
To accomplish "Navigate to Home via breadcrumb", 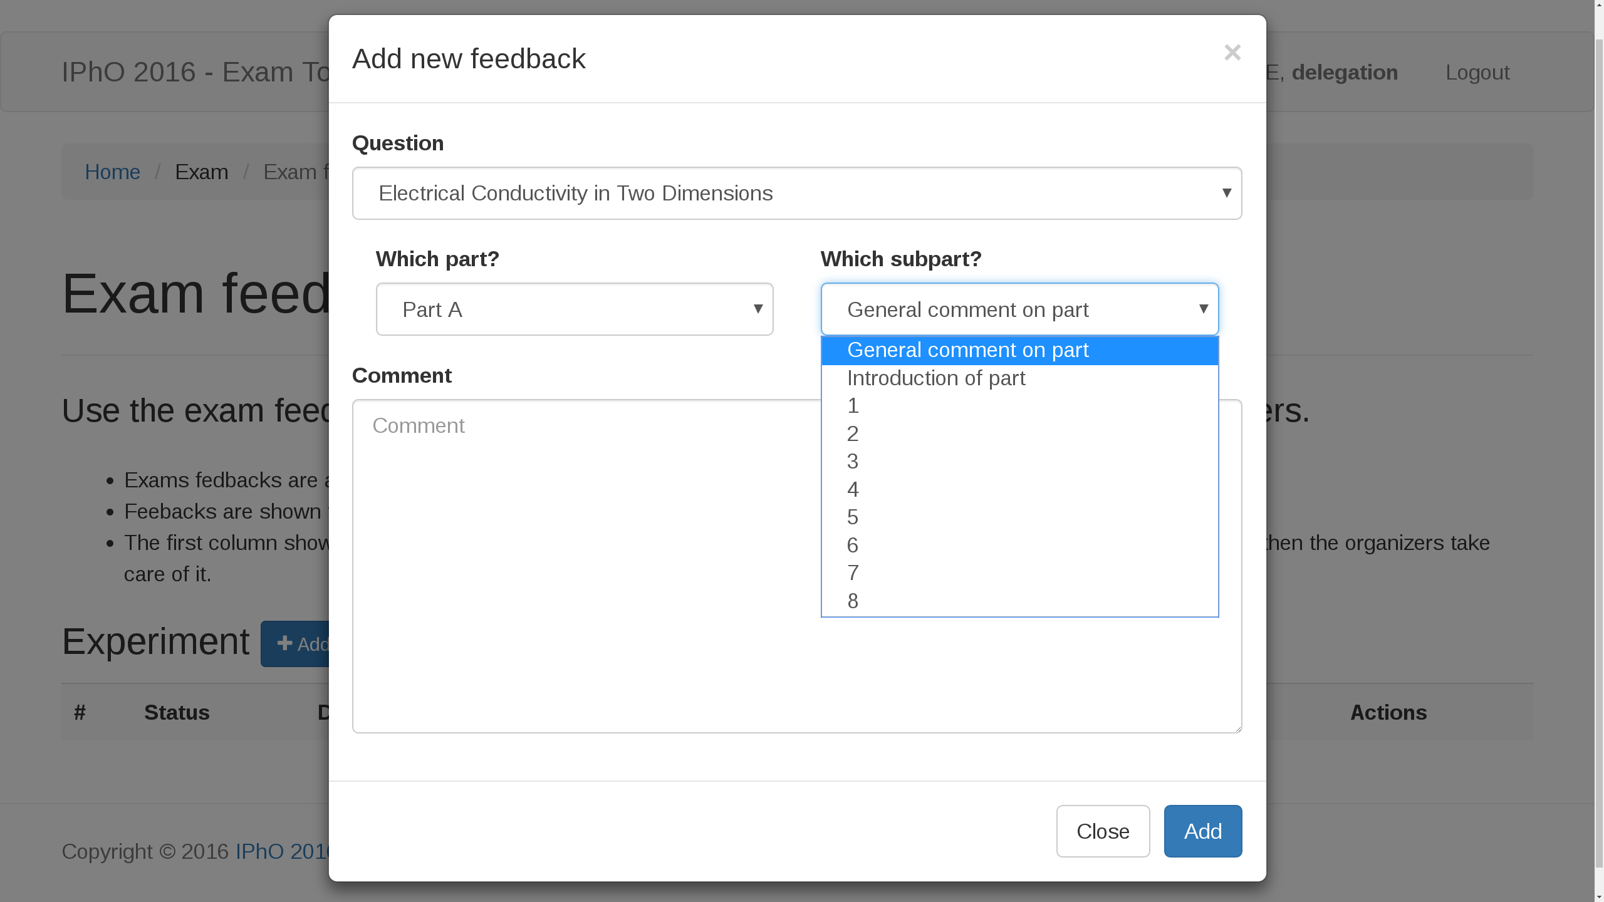I will coord(113,172).
